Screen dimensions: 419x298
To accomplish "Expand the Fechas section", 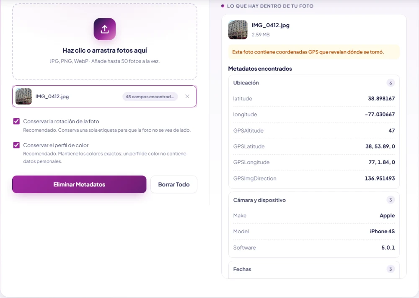I will coord(314,269).
